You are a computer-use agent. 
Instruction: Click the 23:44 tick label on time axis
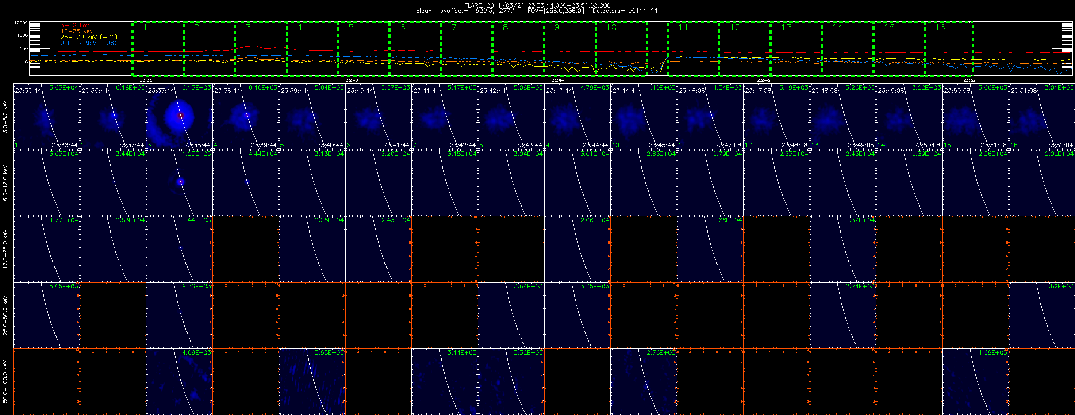click(x=557, y=80)
